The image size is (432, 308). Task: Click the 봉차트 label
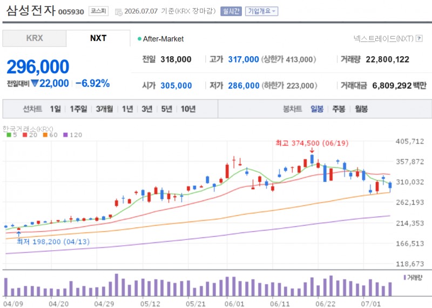tap(292, 109)
